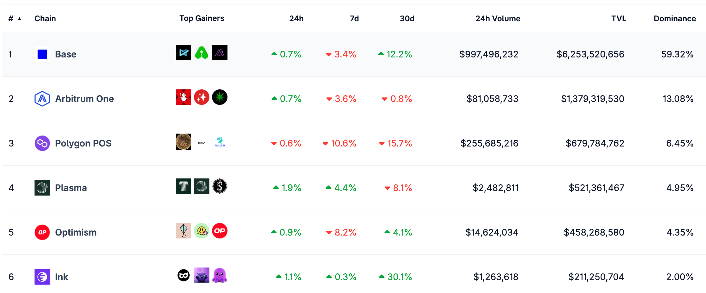Sort by the 30d column header
This screenshot has width=706, height=293.
[407, 19]
